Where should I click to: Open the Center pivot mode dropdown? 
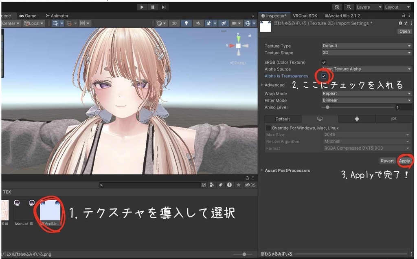point(11,23)
